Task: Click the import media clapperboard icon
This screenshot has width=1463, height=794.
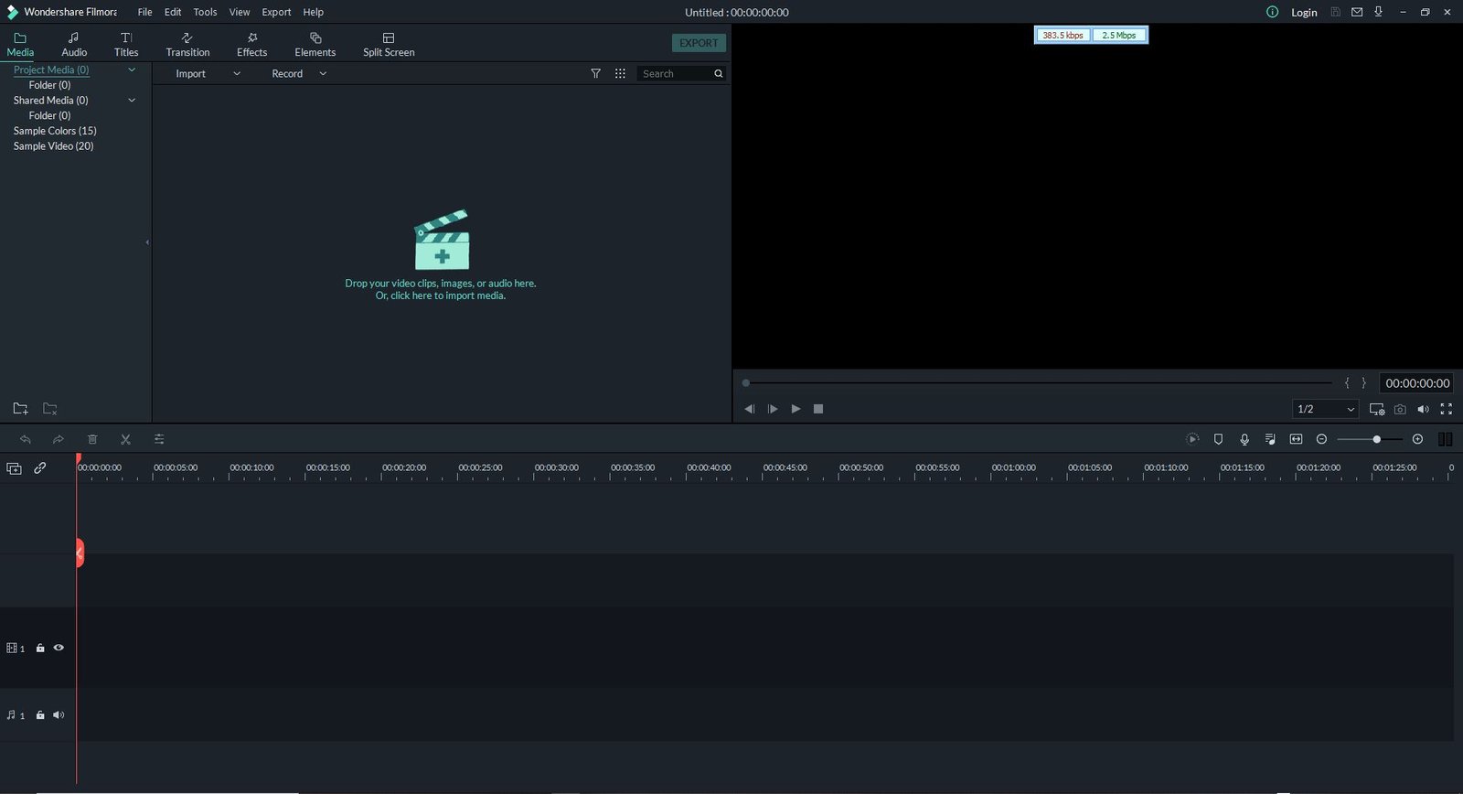Action: 442,240
